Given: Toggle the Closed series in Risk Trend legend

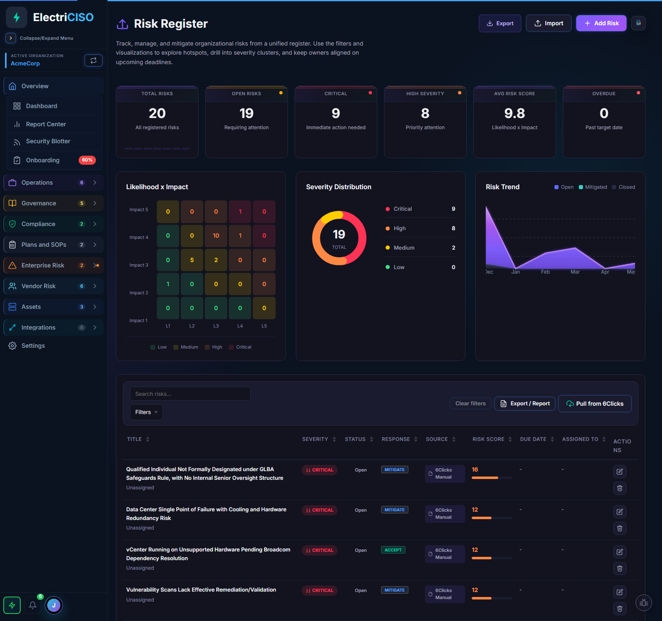Looking at the screenshot, I should coord(624,187).
